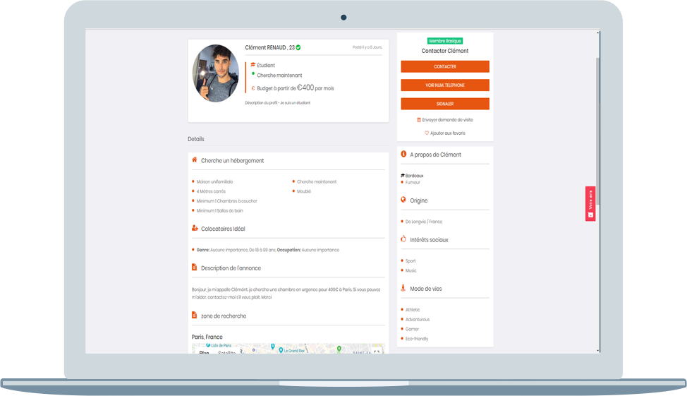Image resolution: width=687 pixels, height=396 pixels.
Task: Click the Mode de vies person icon
Action: pyautogui.click(x=403, y=288)
